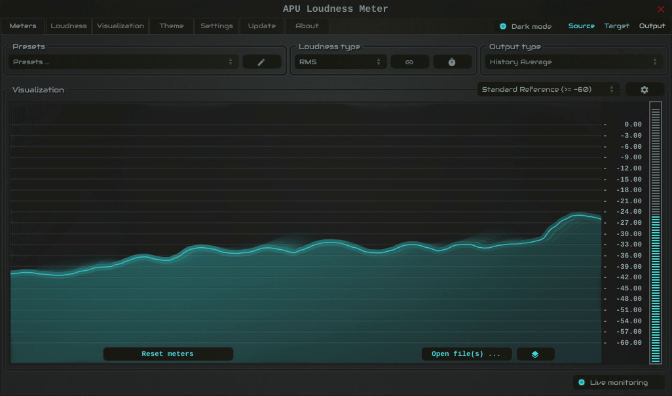This screenshot has height=396, width=672.
Task: Click the -15.00 scale label
Action: tap(629, 180)
